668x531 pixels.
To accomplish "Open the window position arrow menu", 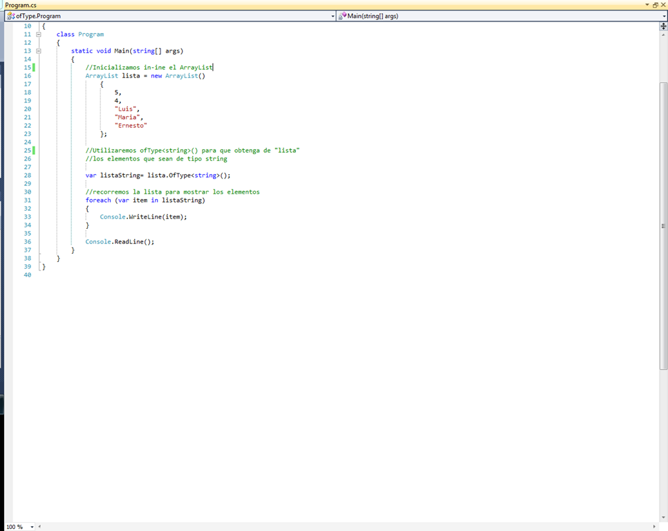I will tap(647, 5).
